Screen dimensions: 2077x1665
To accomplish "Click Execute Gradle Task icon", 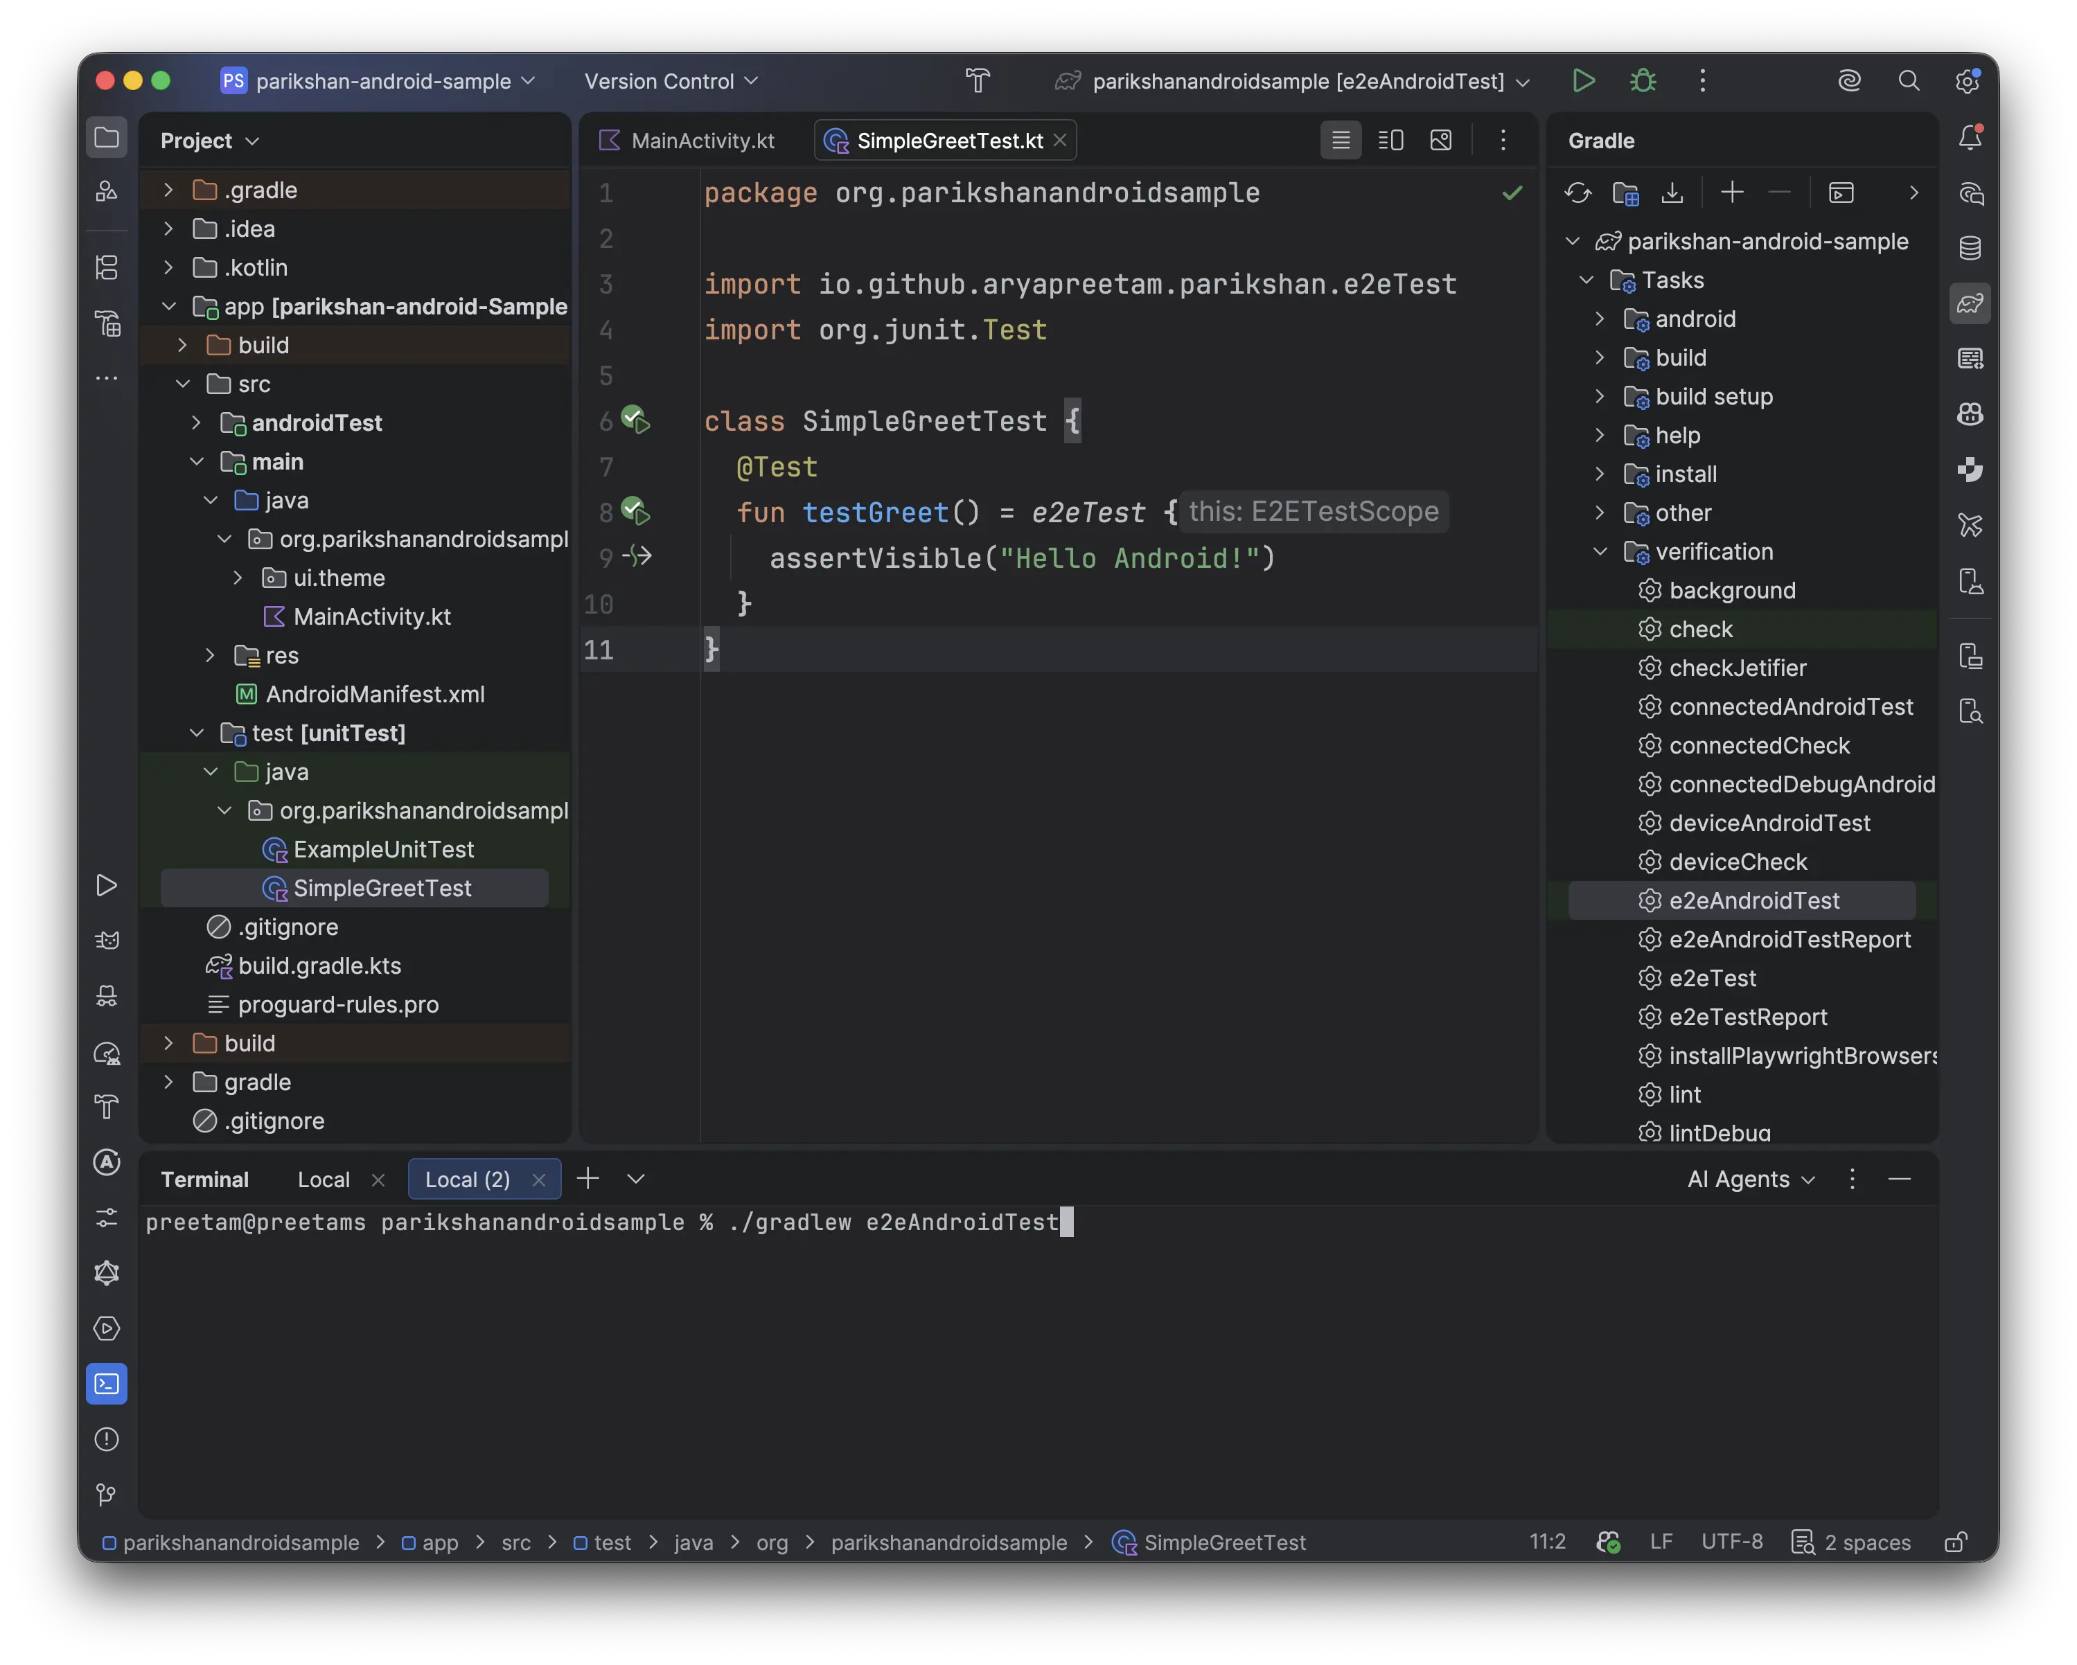I will tap(1841, 193).
